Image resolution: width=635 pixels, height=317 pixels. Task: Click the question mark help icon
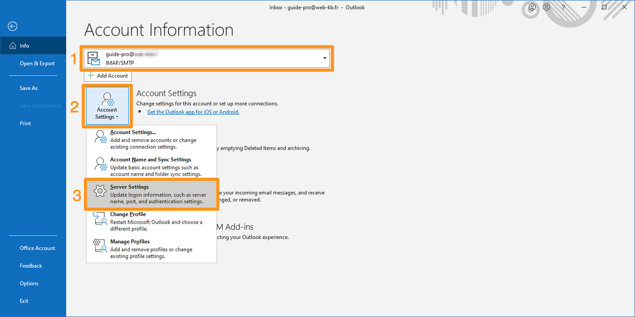[x=563, y=7]
